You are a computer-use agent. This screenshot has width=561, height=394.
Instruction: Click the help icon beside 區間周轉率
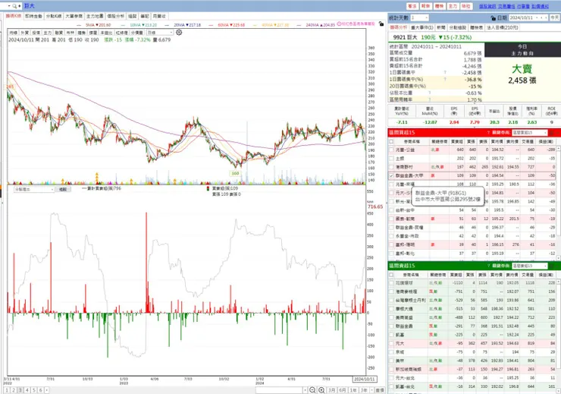coord(430,99)
